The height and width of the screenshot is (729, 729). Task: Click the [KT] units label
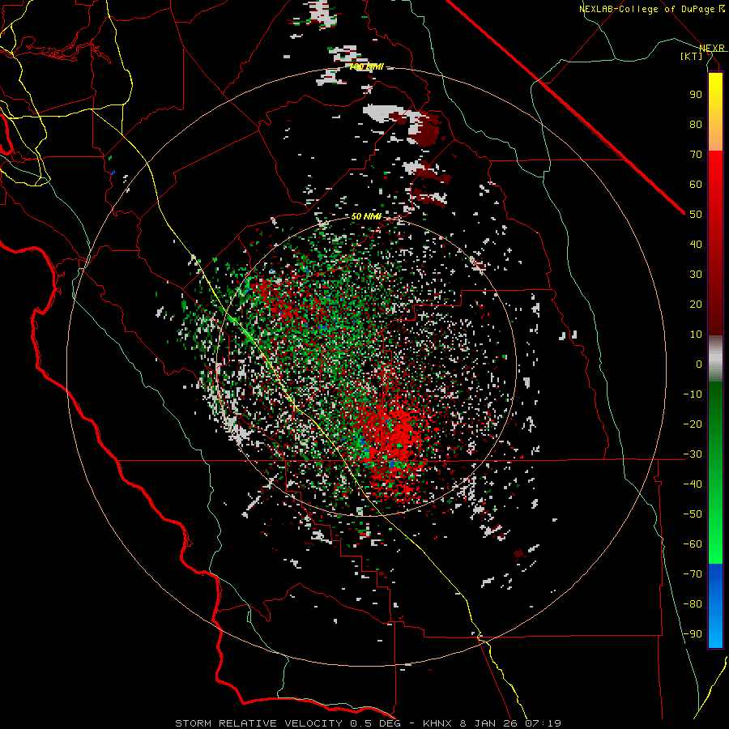[692, 56]
